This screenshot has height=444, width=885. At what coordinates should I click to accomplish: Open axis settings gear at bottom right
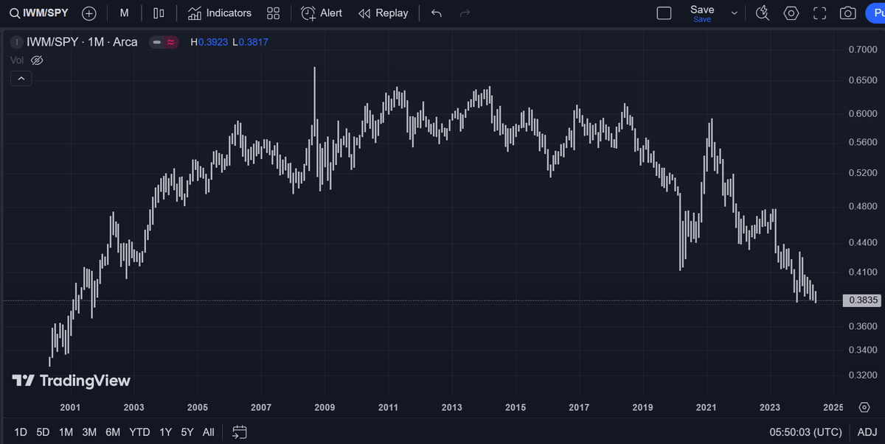point(864,407)
